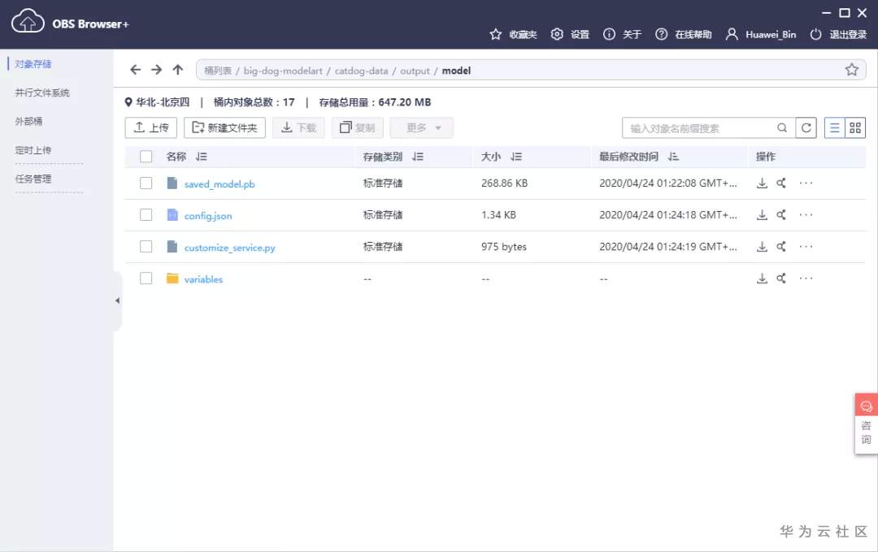The width and height of the screenshot is (878, 552).
Task: Open more actions for customize_service.py
Action: [806, 247]
